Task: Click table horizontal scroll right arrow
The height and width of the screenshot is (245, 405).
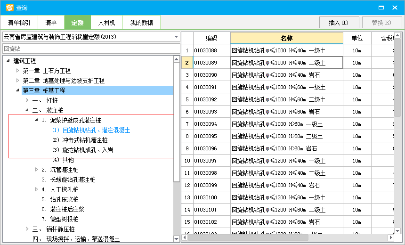Action: [391, 237]
